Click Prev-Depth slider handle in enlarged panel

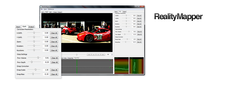32,62
